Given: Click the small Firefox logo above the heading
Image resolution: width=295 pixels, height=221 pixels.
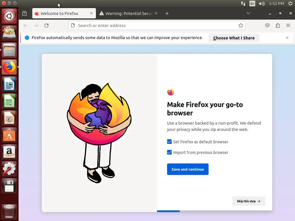Looking at the screenshot, I should (x=171, y=92).
